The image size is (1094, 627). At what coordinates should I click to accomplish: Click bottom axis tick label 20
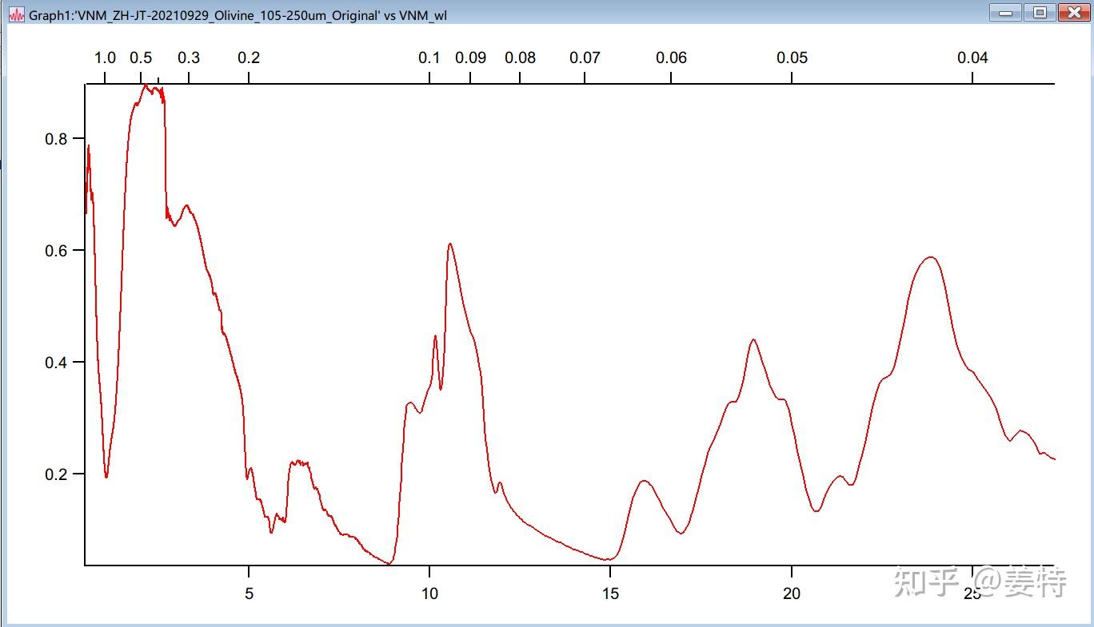tap(792, 593)
